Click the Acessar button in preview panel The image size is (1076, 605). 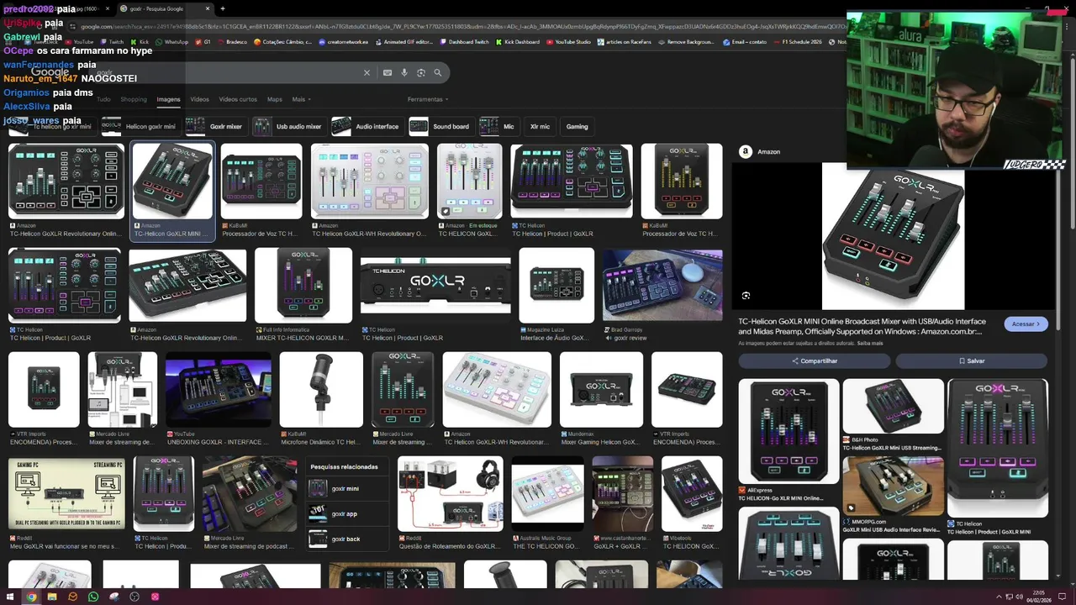point(1026,324)
